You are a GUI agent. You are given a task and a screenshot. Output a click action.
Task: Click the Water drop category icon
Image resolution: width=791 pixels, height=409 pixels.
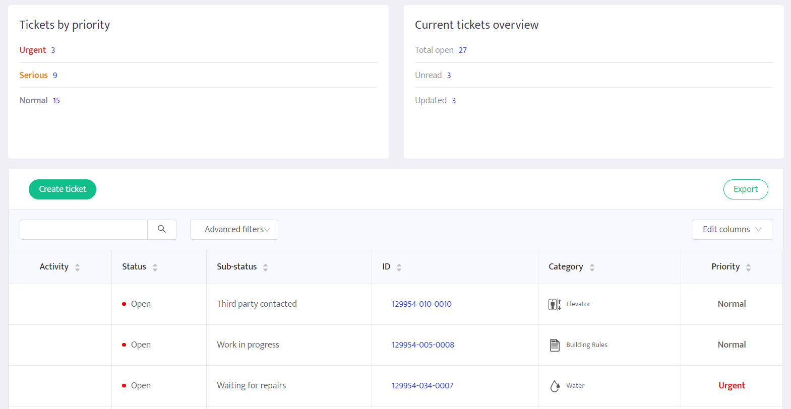pyautogui.click(x=555, y=386)
